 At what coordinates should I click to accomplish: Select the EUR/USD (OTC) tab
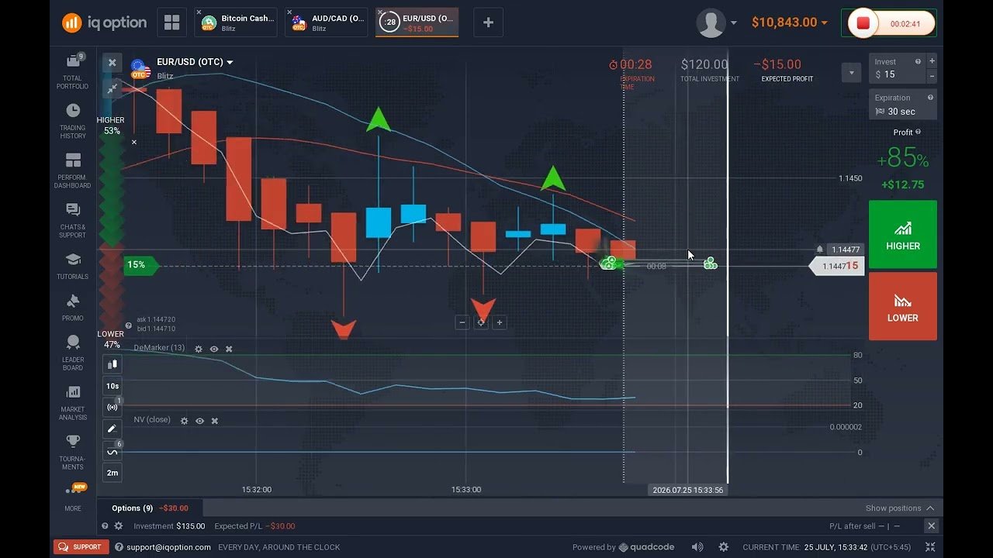(418, 23)
